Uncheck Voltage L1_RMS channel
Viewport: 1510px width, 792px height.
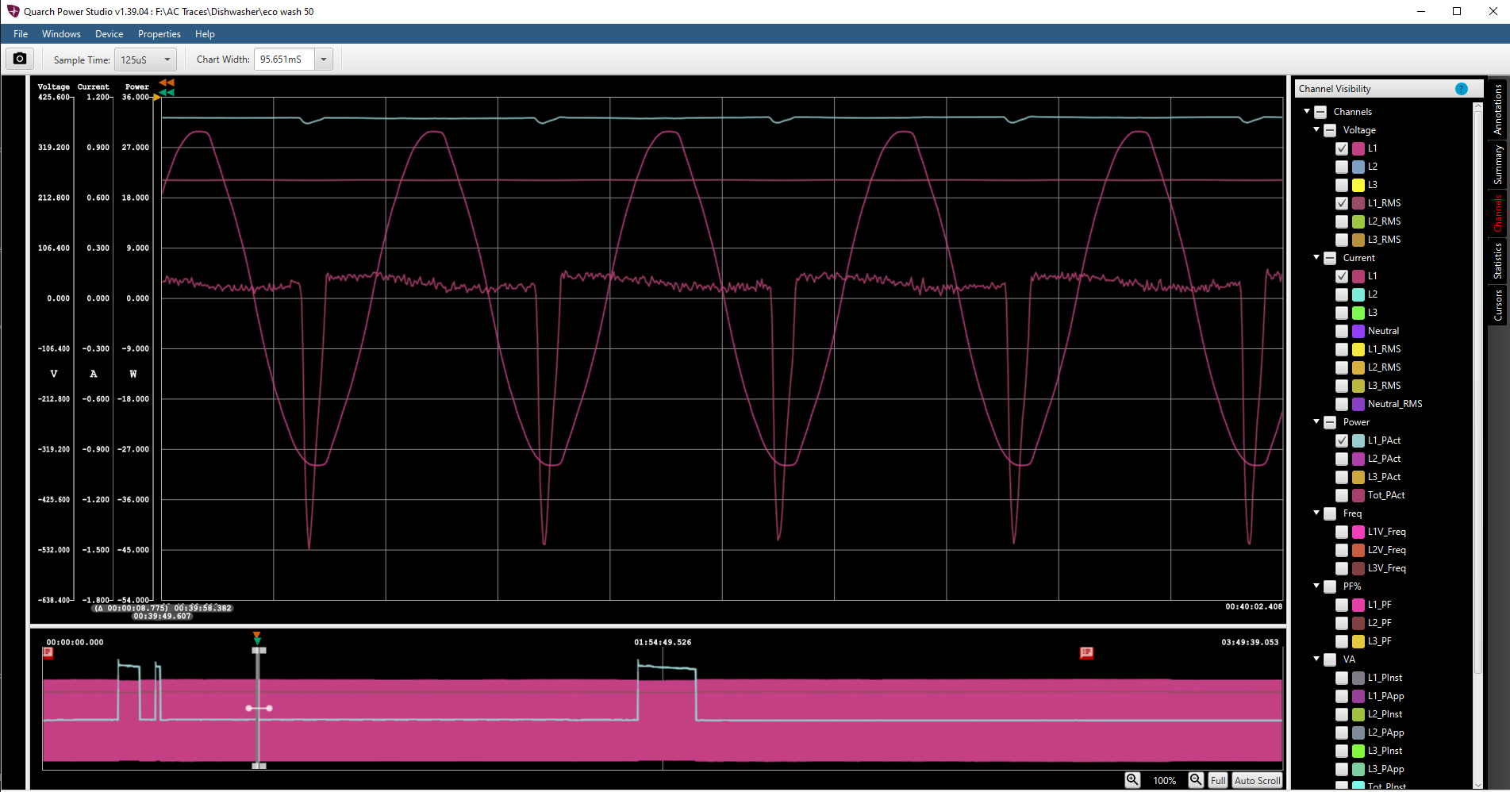[1342, 203]
